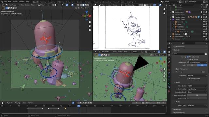Viewport: 209px width, 117px height.
Task: Open the Output Quality dropdown
Action: [197, 89]
